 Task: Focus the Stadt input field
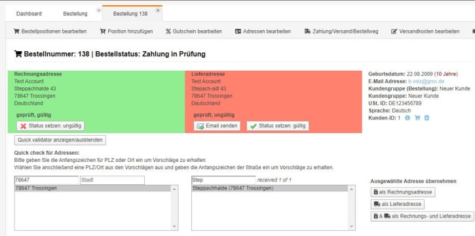[113, 180]
